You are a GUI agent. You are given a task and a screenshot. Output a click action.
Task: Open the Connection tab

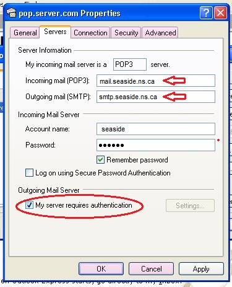pos(90,33)
